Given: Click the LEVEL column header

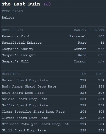Looking at the screenshot, I should (x=100, y=30).
